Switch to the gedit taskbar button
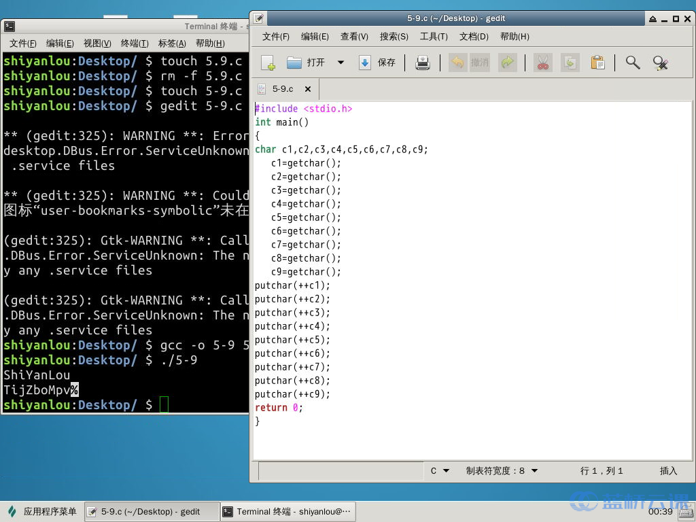The height and width of the screenshot is (522, 696). pos(150,511)
